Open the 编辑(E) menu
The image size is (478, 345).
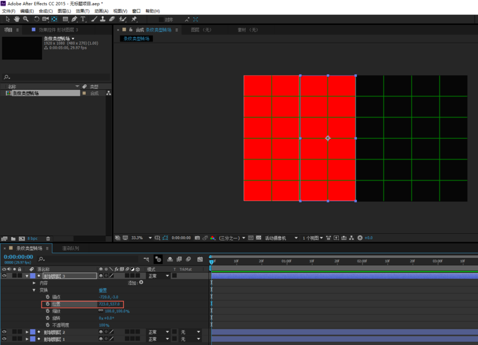click(27, 11)
